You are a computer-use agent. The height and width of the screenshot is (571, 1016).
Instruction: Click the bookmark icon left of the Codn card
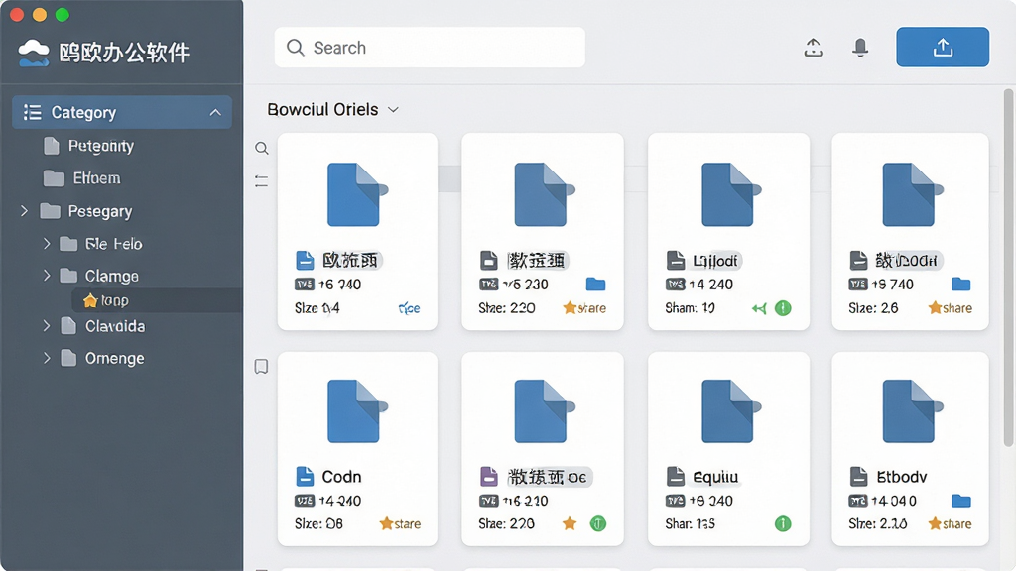coord(261,367)
